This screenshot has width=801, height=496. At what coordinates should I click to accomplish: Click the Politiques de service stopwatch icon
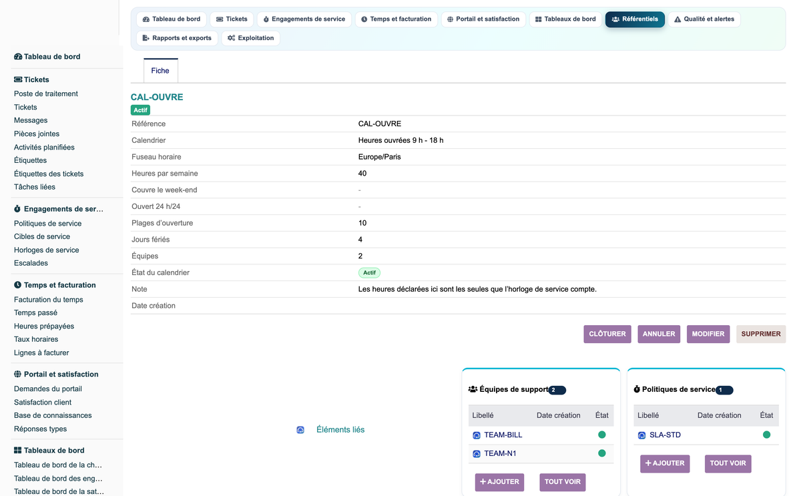pyautogui.click(x=637, y=389)
